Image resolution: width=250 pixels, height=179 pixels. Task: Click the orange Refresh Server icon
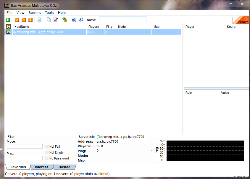pyautogui.click(x=30, y=20)
